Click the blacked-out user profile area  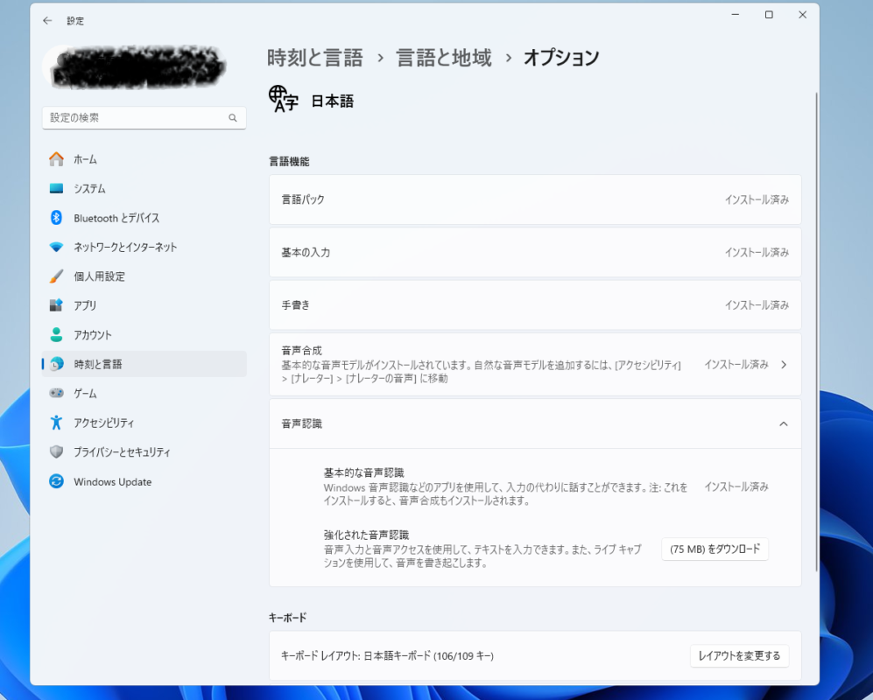(137, 67)
